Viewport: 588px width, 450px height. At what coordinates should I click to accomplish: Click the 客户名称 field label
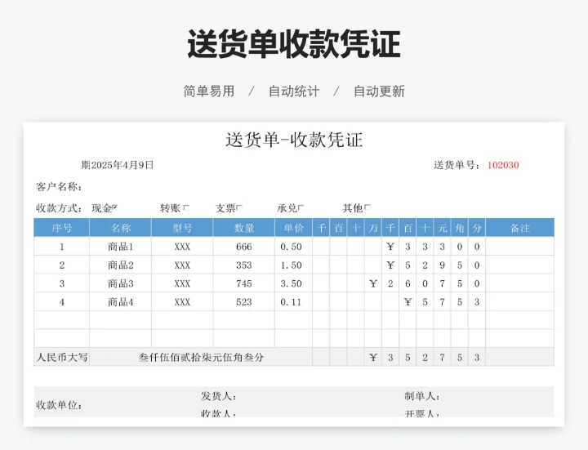coord(59,187)
